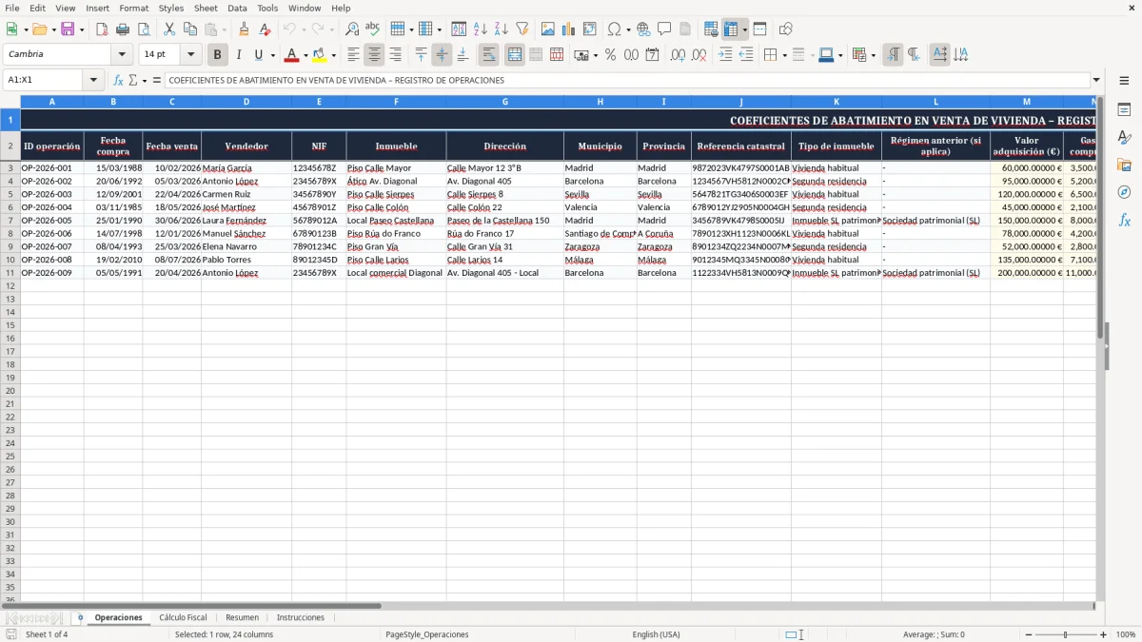Click Increase Indent icon

[725, 55]
